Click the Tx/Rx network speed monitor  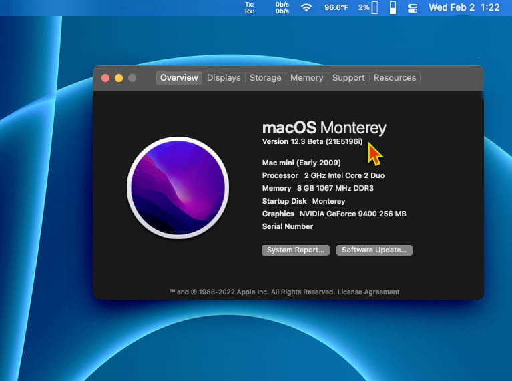[x=267, y=7]
